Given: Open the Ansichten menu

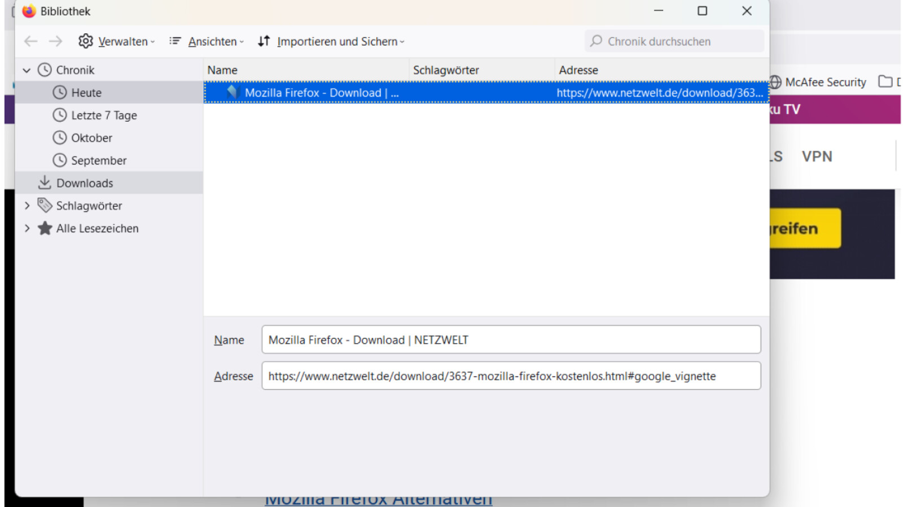Looking at the screenshot, I should click(x=207, y=41).
